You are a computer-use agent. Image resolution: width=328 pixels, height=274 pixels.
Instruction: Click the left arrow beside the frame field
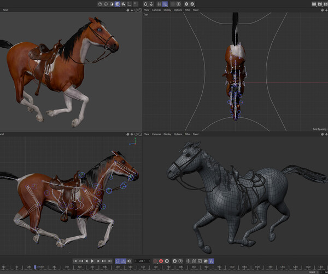[135, 261]
